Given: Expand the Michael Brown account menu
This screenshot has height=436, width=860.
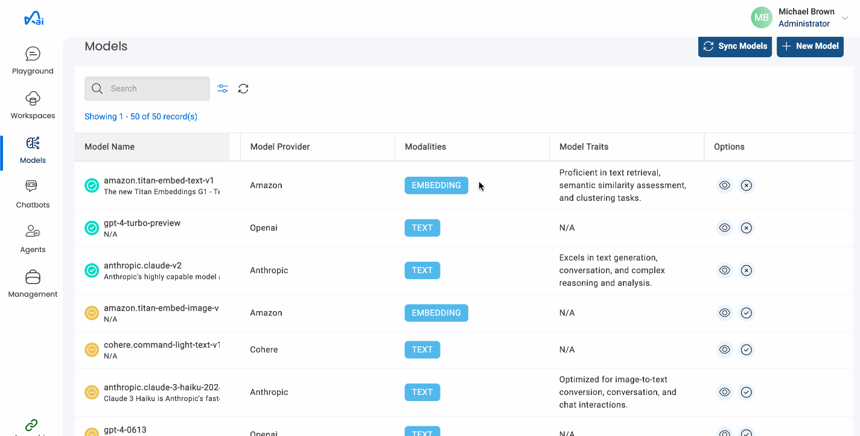Looking at the screenshot, I should 845,18.
